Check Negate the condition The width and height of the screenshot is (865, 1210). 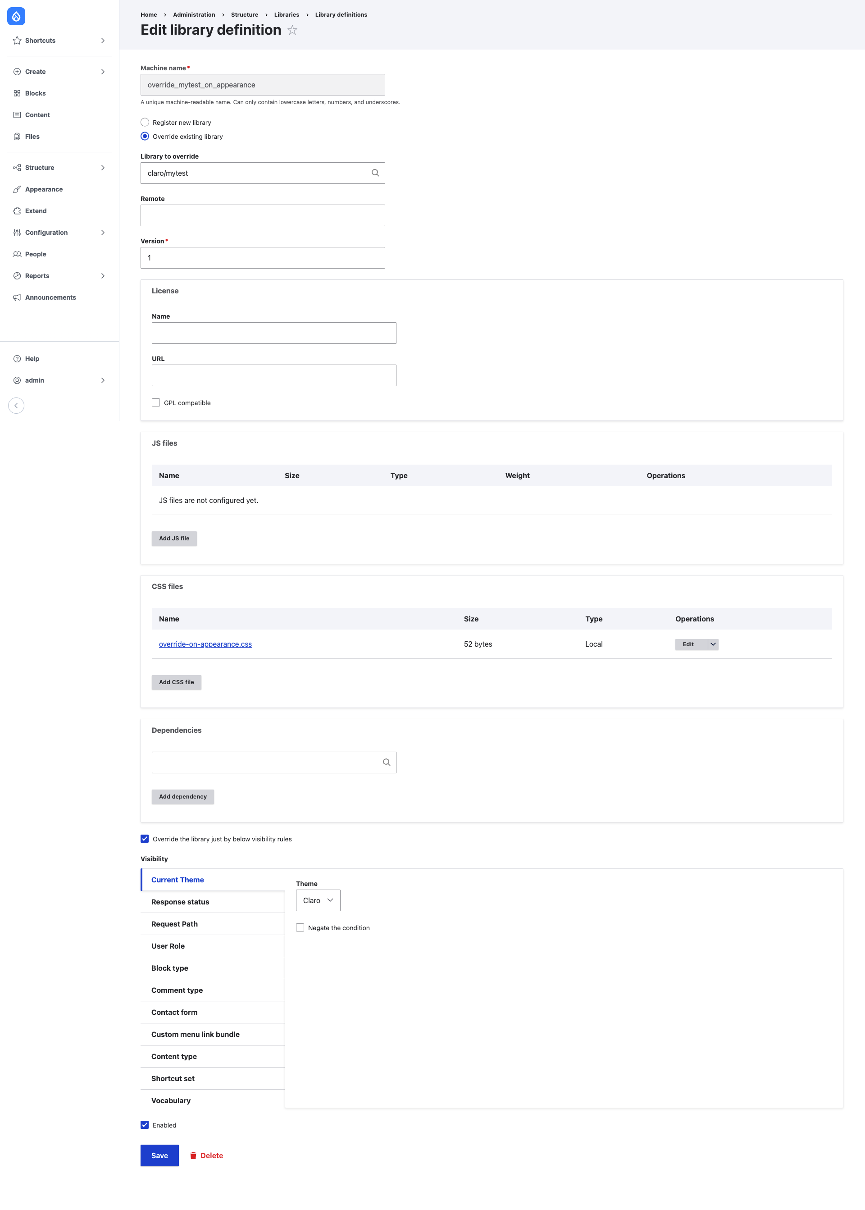coord(300,927)
